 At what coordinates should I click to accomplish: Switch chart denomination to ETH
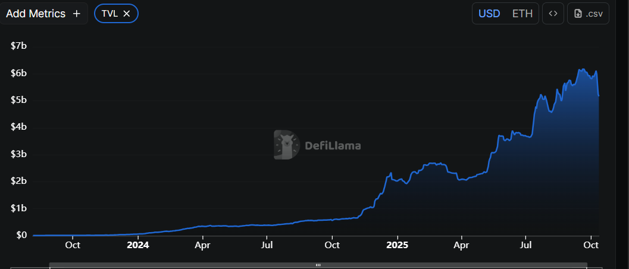point(522,14)
